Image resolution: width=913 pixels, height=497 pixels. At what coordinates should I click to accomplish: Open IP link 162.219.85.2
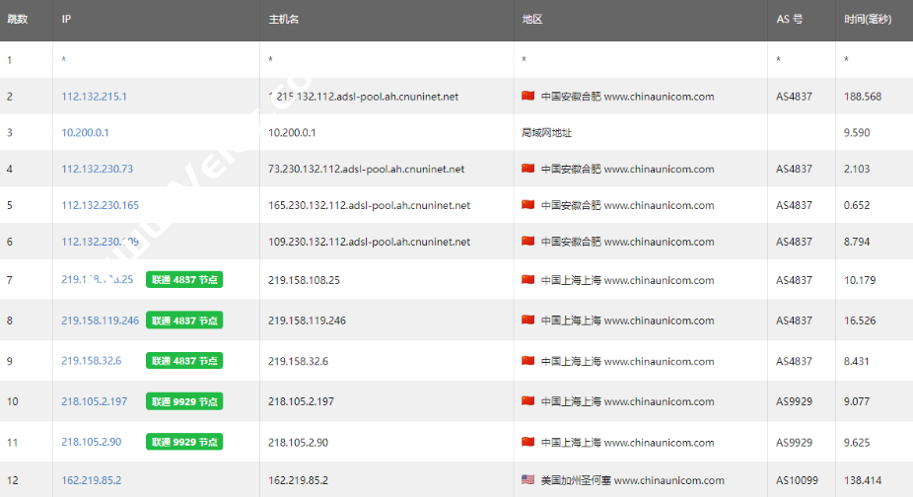coord(91,480)
